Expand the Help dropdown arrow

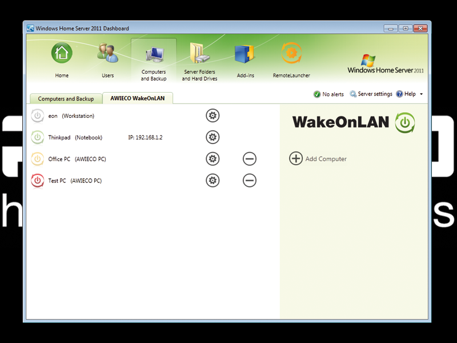coord(421,94)
